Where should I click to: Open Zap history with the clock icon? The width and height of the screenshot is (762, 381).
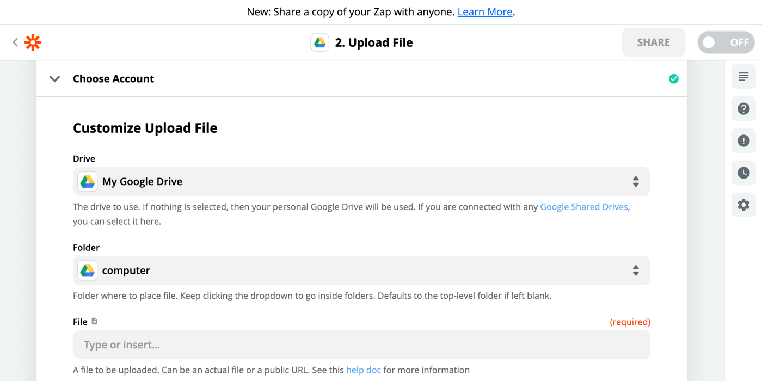743,173
